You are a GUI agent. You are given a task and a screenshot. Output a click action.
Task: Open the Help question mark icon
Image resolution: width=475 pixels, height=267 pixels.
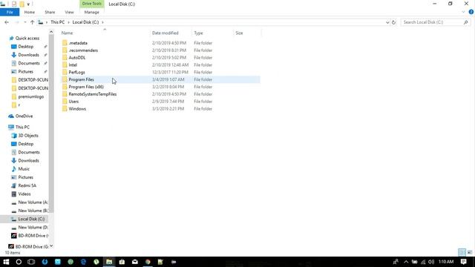click(471, 12)
